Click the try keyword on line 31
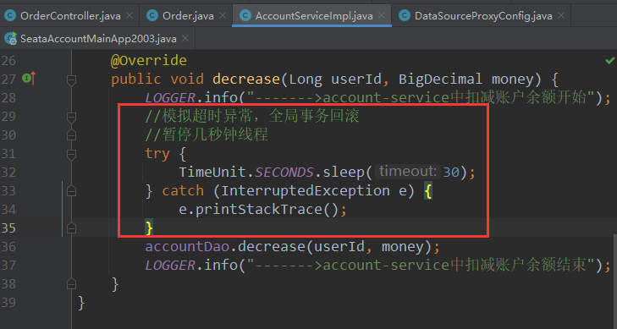The width and height of the screenshot is (617, 329). pyautogui.click(x=157, y=154)
